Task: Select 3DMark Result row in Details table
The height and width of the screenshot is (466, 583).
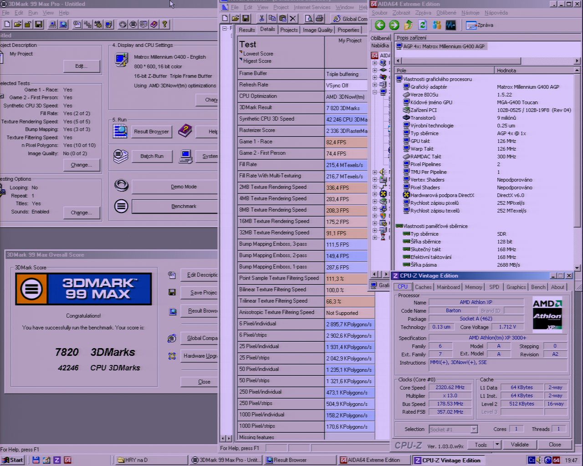Action: point(302,108)
